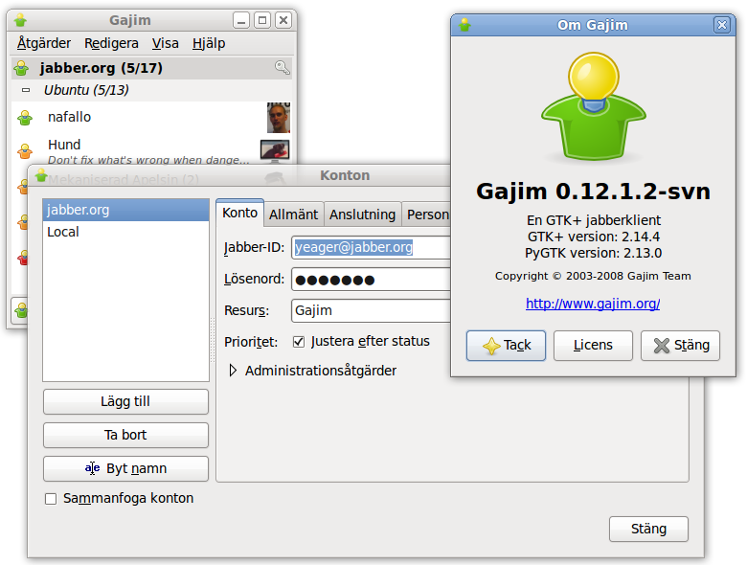Screen dimensions: 747x565
Task: Click the key security icon on jabber.org row
Action: [x=282, y=68]
